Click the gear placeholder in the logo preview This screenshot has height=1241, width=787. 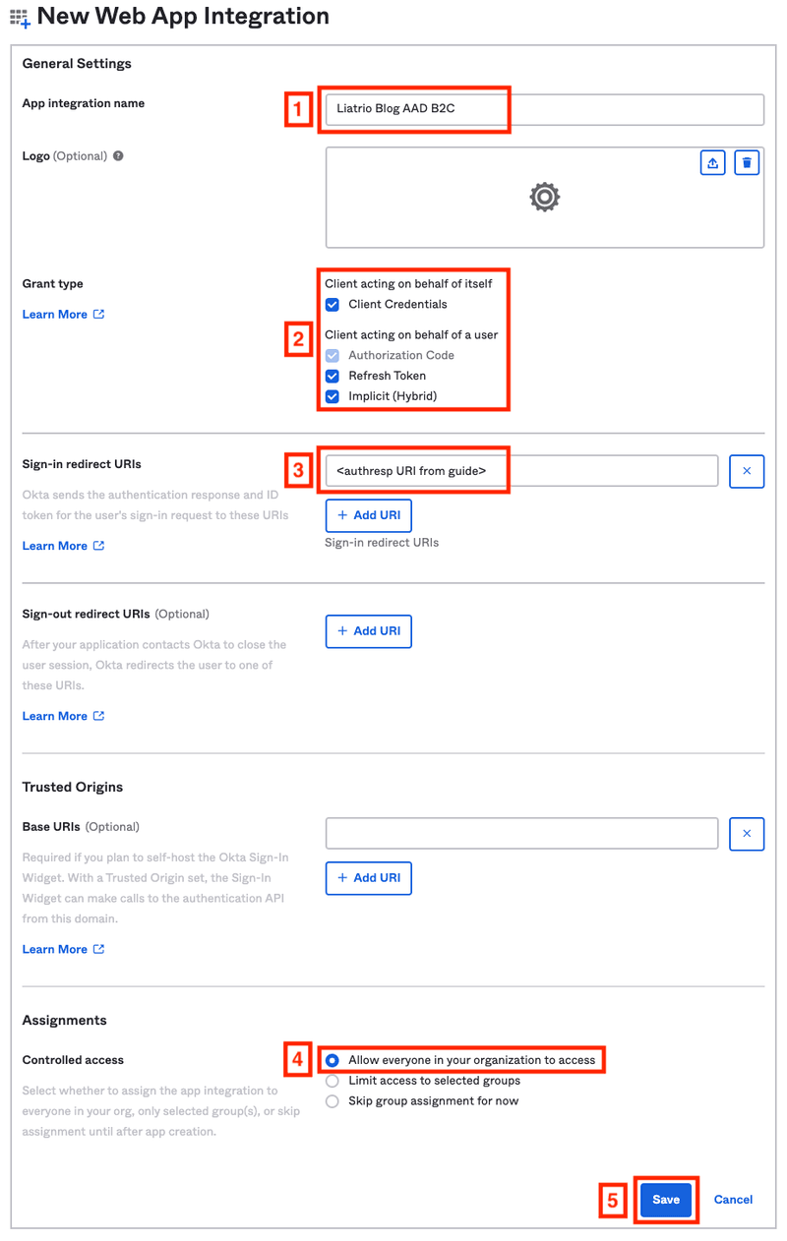[x=544, y=197]
